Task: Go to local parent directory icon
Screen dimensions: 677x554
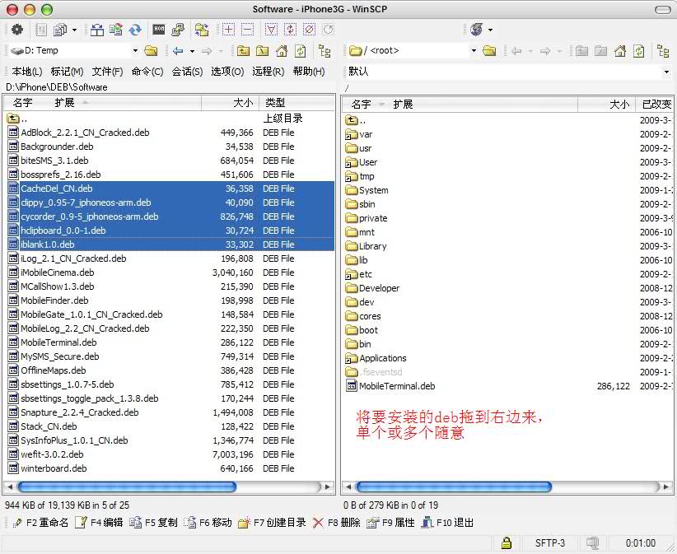Action: click(243, 51)
